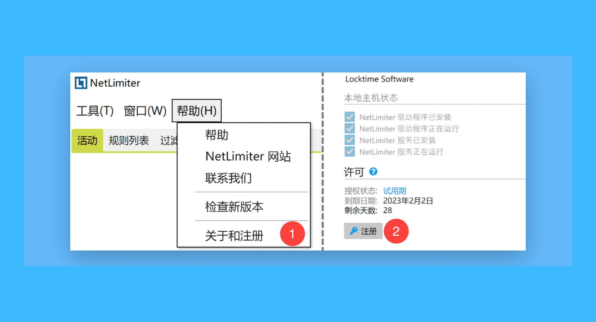This screenshot has height=322, width=596.
Task: Open the 帮助(H) menu
Action: click(197, 111)
